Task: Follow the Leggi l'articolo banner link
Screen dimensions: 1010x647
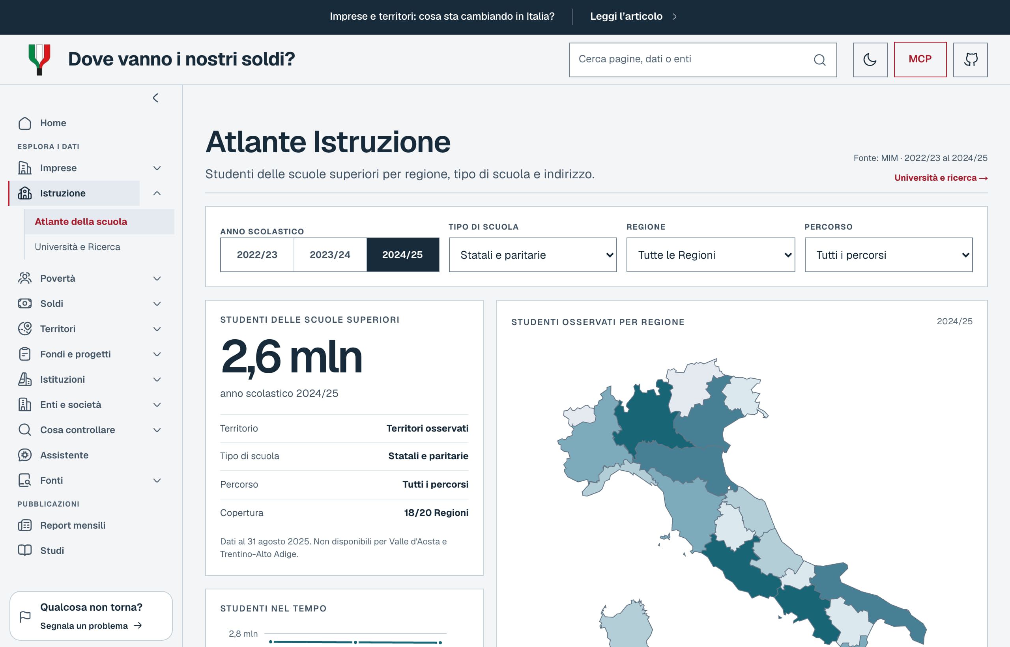Action: click(x=633, y=17)
